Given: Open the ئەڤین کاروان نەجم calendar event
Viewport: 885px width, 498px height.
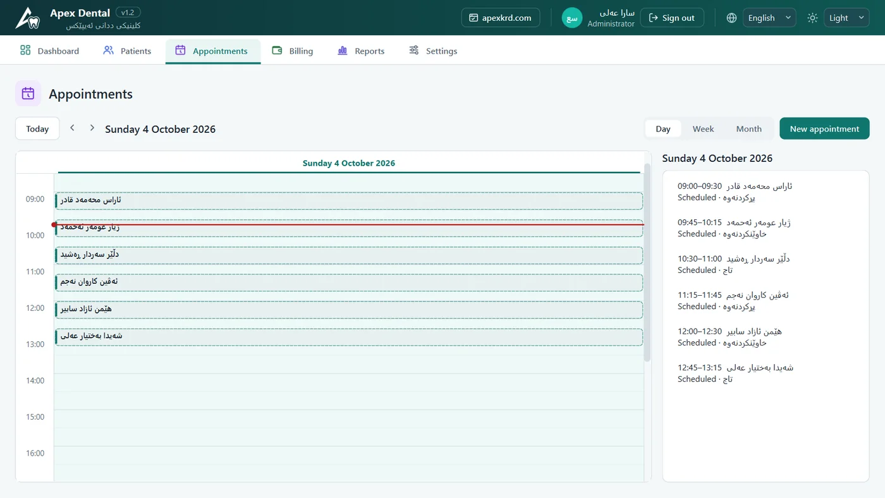Looking at the screenshot, I should 349,282.
